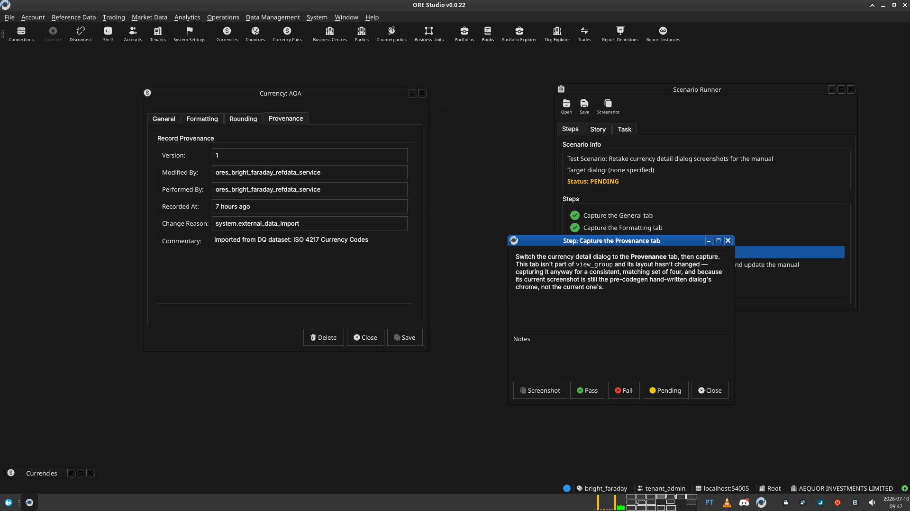The height and width of the screenshot is (511, 910).
Task: Click the Change Reason field
Action: pyautogui.click(x=309, y=223)
